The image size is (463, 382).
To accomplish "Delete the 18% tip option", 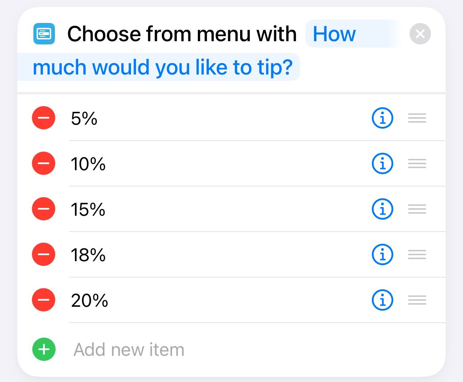I will click(43, 254).
